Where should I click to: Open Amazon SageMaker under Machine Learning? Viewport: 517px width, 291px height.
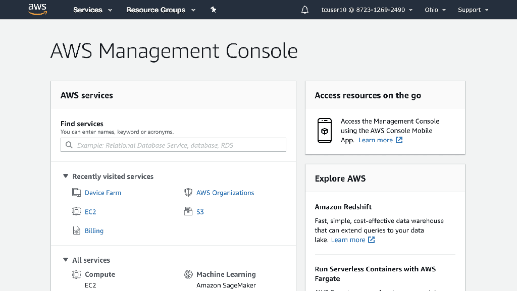[226, 285]
